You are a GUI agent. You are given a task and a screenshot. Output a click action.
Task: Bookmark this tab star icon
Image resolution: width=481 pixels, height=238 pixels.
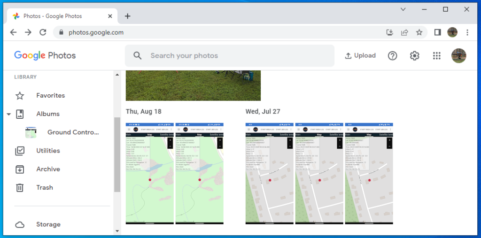pyautogui.click(x=419, y=32)
